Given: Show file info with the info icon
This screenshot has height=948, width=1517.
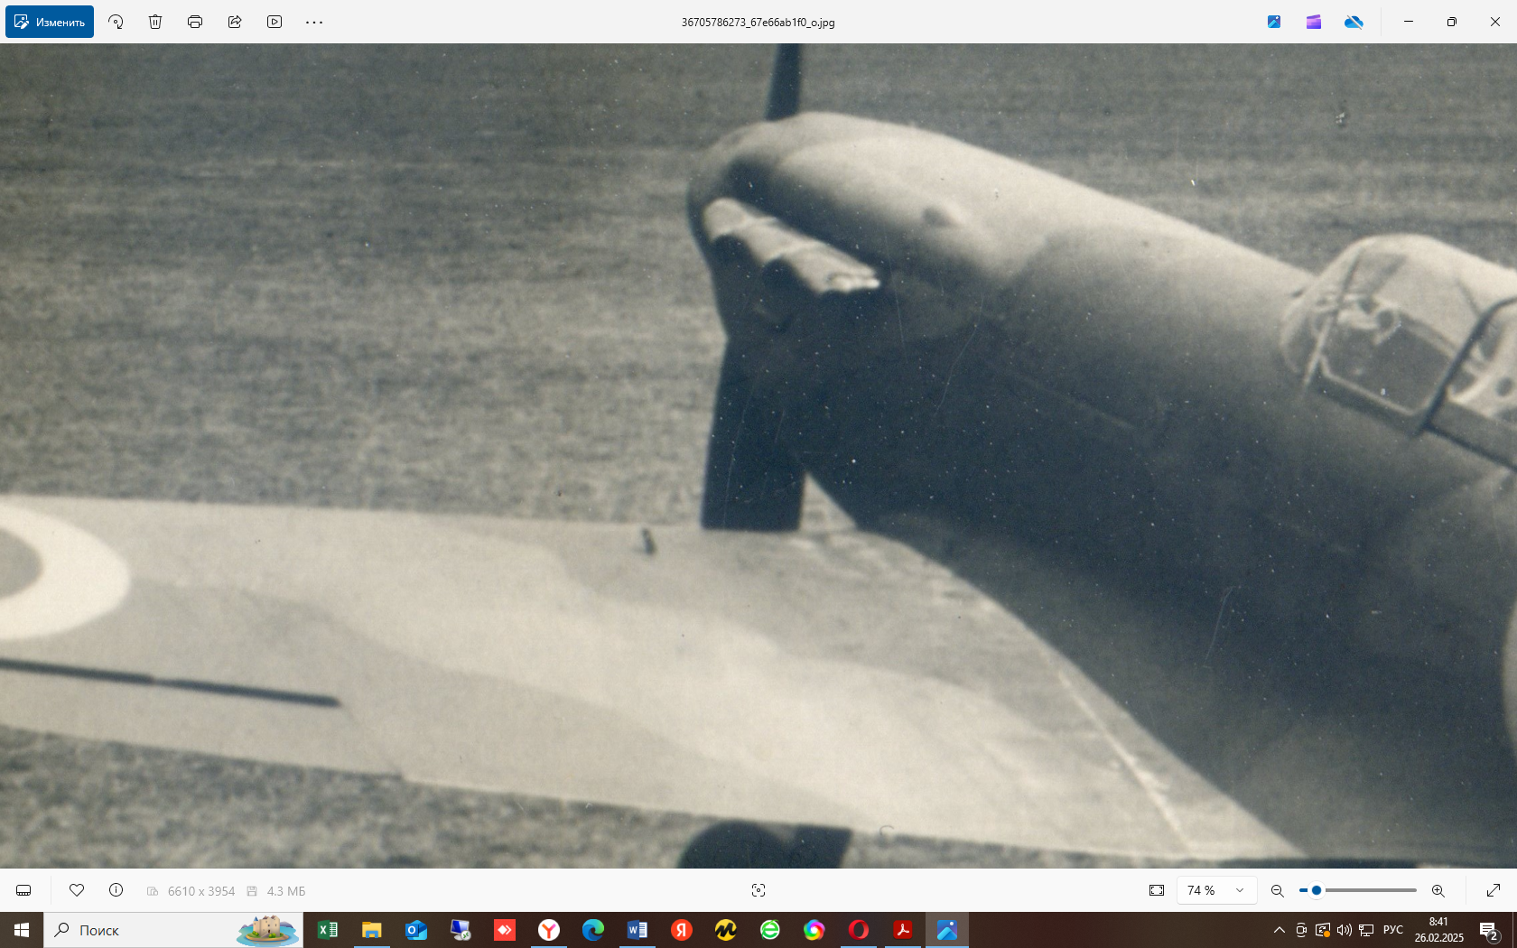Looking at the screenshot, I should pos(116,890).
